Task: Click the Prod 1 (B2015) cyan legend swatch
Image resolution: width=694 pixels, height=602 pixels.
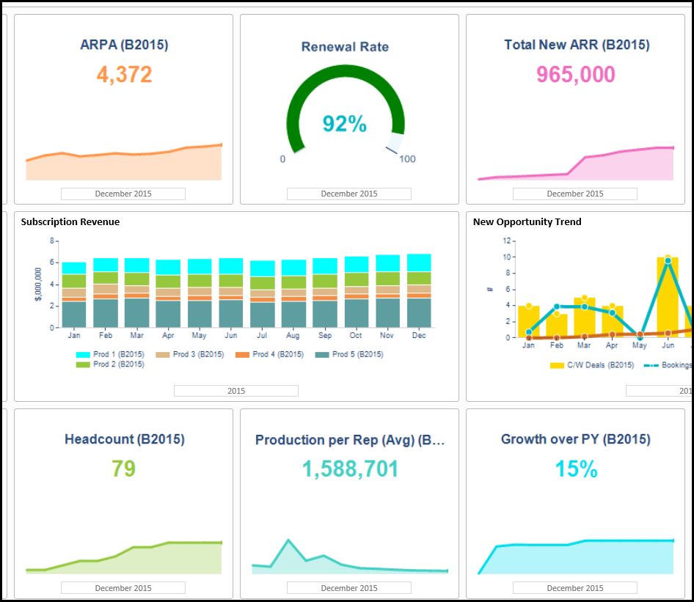Action: click(x=84, y=355)
